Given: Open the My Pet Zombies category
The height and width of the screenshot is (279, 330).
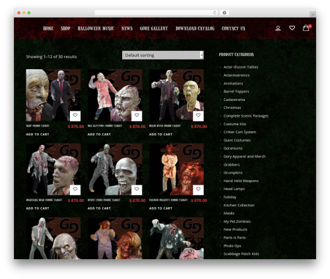Looking at the screenshot, I should tap(237, 222).
